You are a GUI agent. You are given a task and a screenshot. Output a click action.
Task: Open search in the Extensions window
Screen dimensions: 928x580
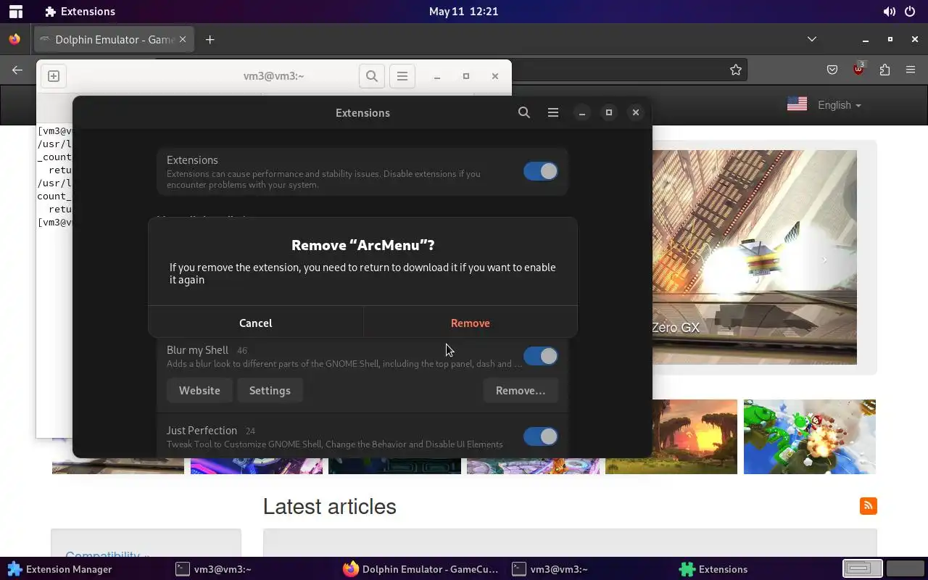pyautogui.click(x=524, y=112)
